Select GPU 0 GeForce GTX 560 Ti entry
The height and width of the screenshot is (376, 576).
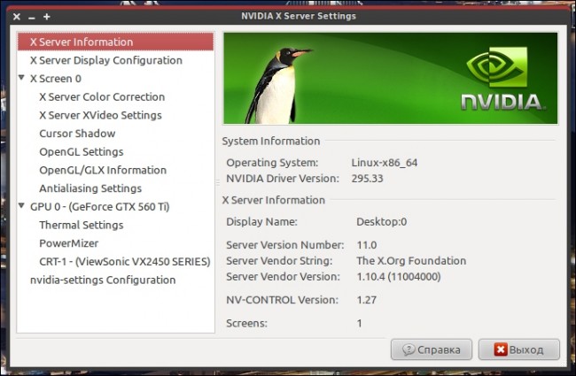pyautogui.click(x=99, y=207)
